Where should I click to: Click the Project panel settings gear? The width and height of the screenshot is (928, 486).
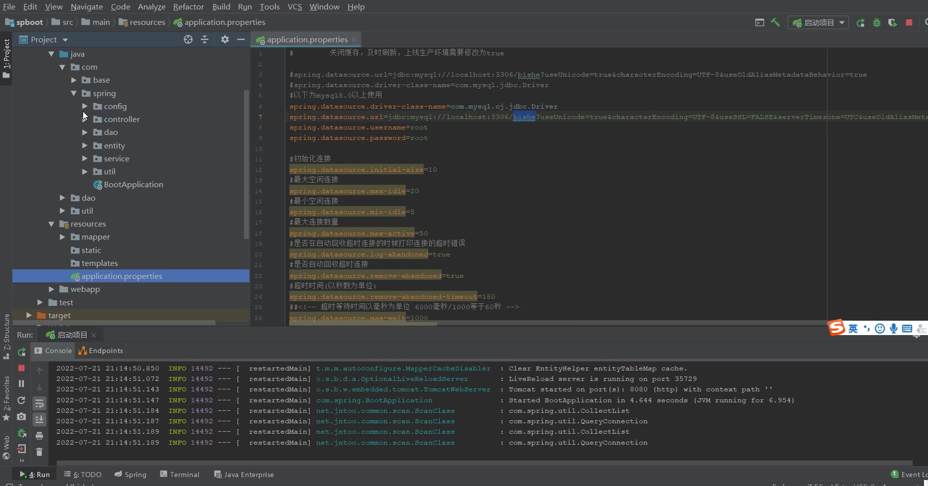click(225, 39)
